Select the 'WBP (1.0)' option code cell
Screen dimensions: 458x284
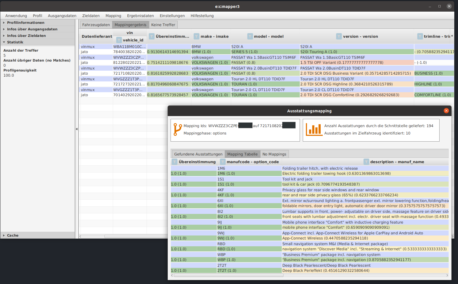pos(249,260)
